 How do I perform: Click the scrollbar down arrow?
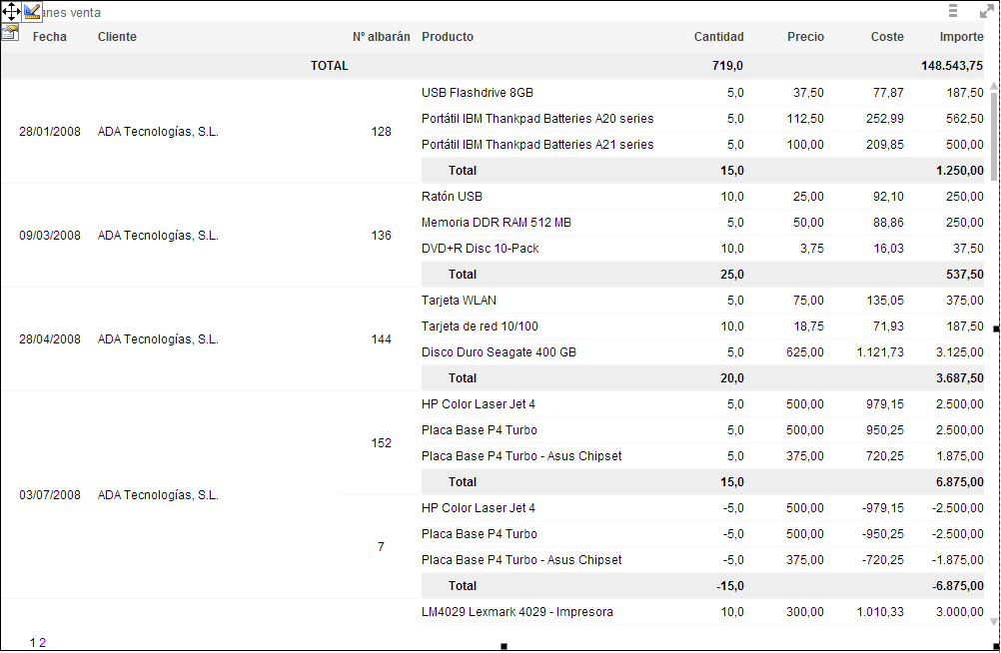pyautogui.click(x=993, y=621)
